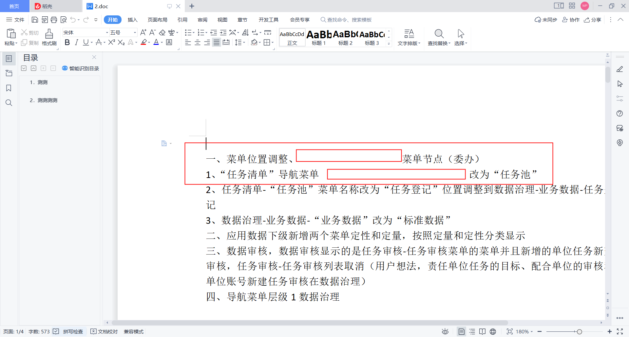This screenshot has width=629, height=337.
Task: Open the File (文件) menu
Action: point(15,20)
